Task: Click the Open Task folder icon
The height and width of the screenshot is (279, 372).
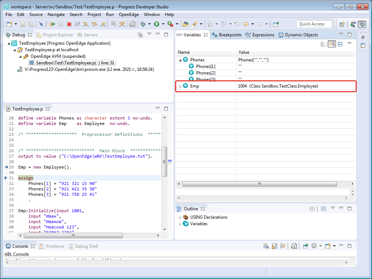Action: coord(186,24)
